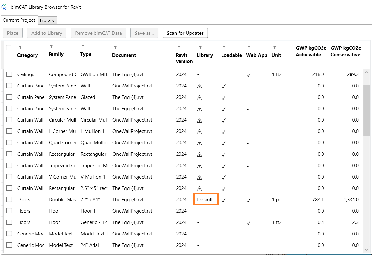
Task: Click the Web App filter icon
Action: coord(249,47)
